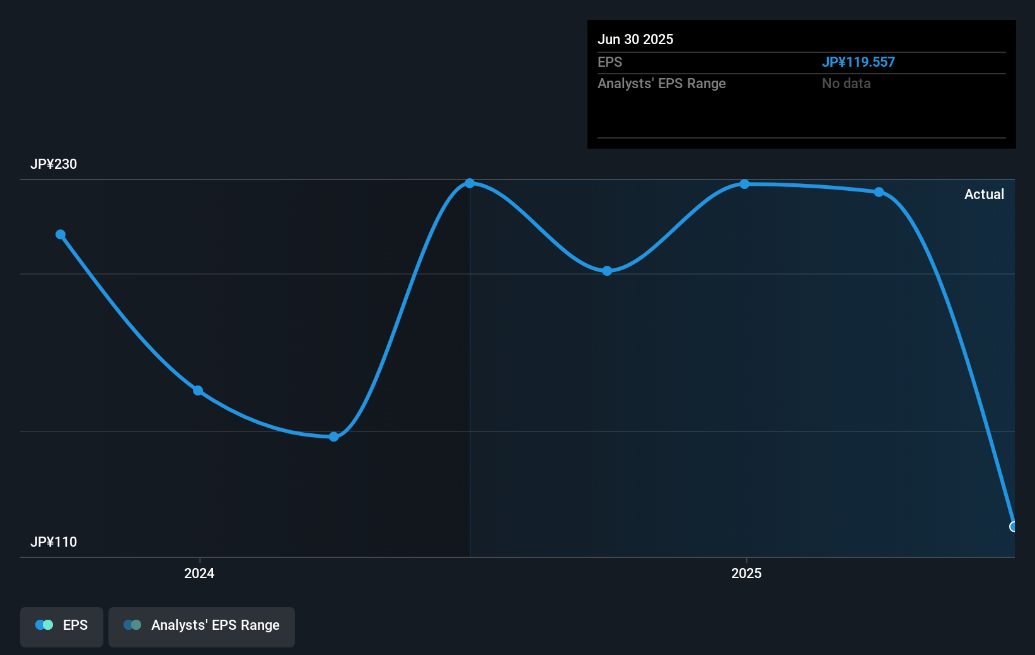The height and width of the screenshot is (655, 1035).
Task: Click the No data analysts range value
Action: pos(847,83)
